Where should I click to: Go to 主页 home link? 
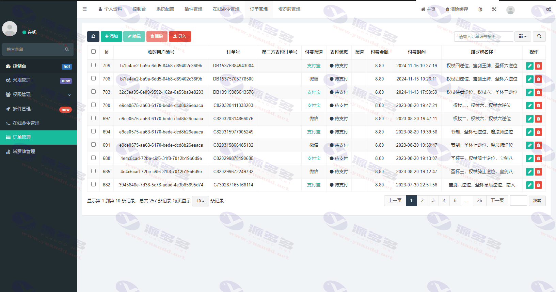click(x=428, y=9)
